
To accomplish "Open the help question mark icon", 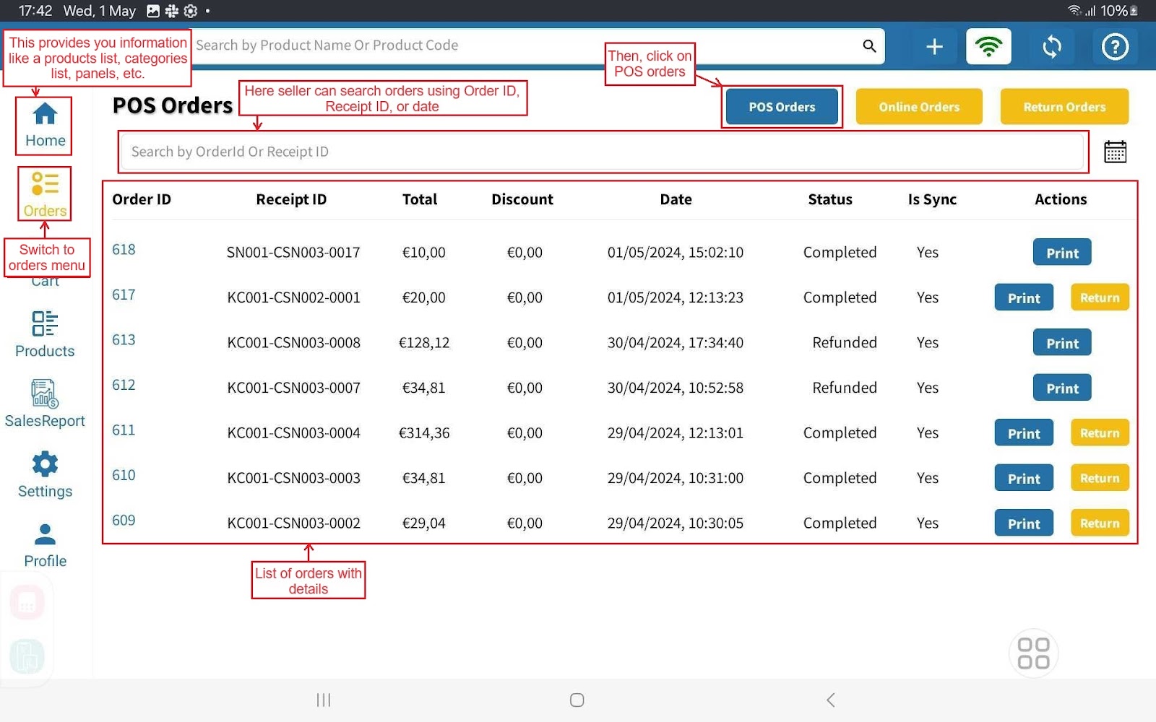I will [1115, 47].
